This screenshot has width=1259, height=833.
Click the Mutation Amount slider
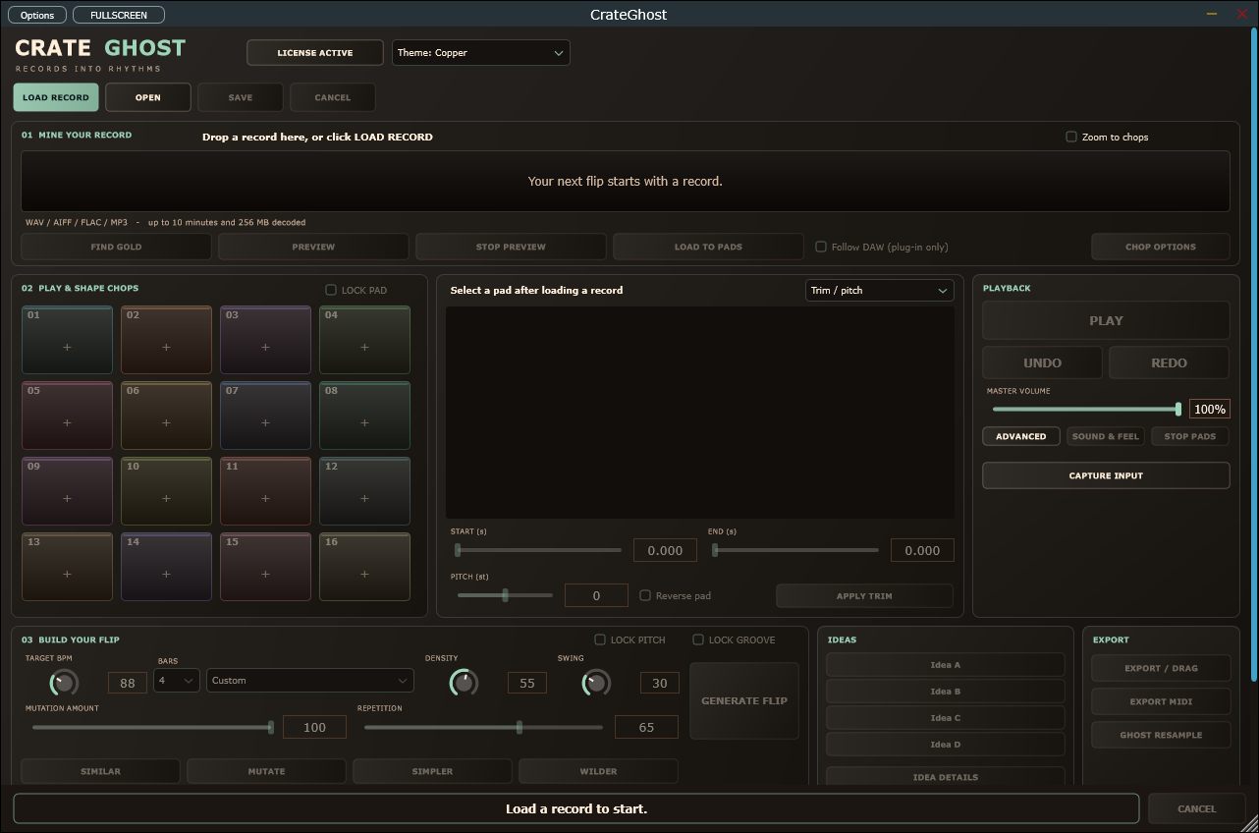(x=152, y=727)
